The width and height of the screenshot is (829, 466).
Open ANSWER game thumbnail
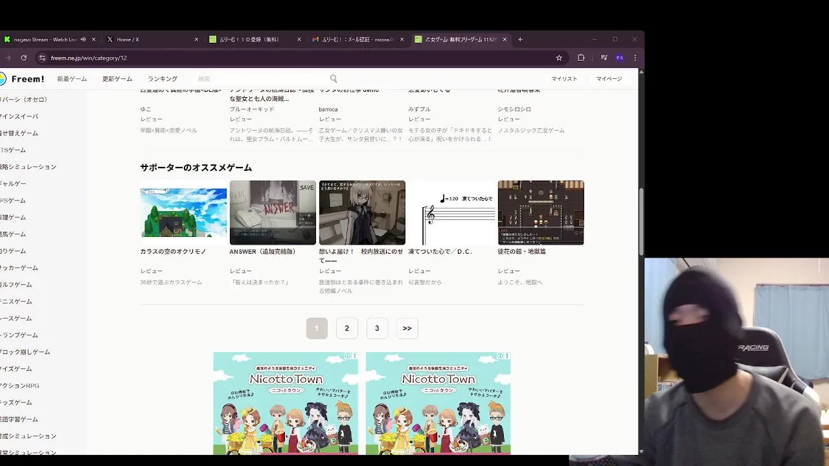point(273,212)
